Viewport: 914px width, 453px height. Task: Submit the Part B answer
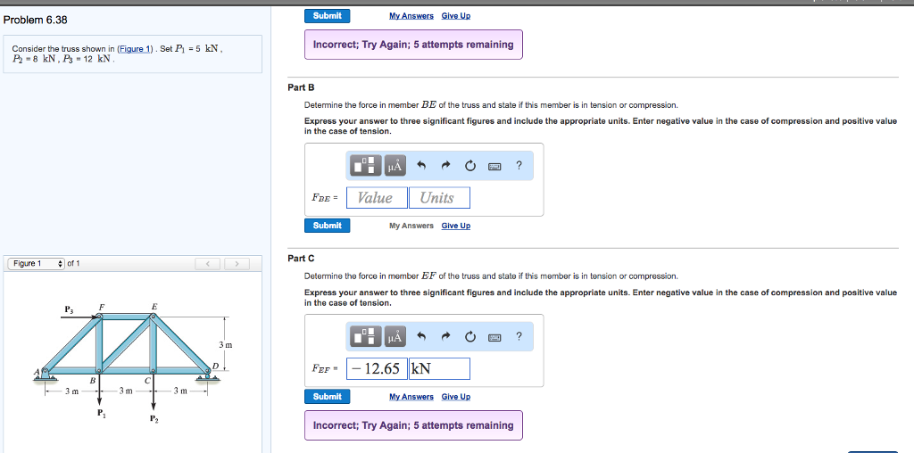point(327,226)
